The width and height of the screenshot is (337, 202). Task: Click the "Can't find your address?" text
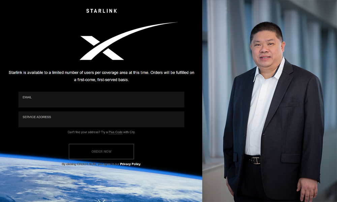(84, 132)
